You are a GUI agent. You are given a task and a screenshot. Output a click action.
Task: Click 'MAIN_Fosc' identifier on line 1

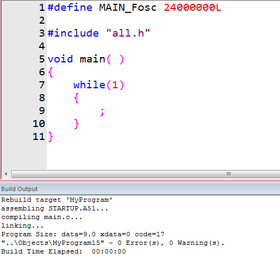click(128, 8)
